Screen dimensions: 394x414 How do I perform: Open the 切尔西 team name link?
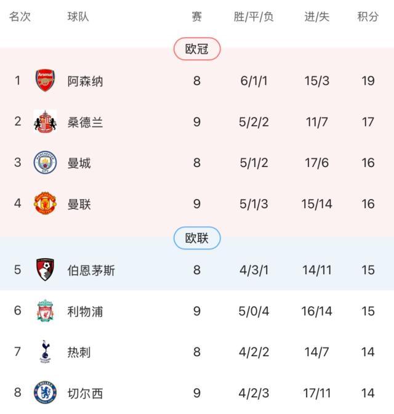pyautogui.click(x=85, y=393)
